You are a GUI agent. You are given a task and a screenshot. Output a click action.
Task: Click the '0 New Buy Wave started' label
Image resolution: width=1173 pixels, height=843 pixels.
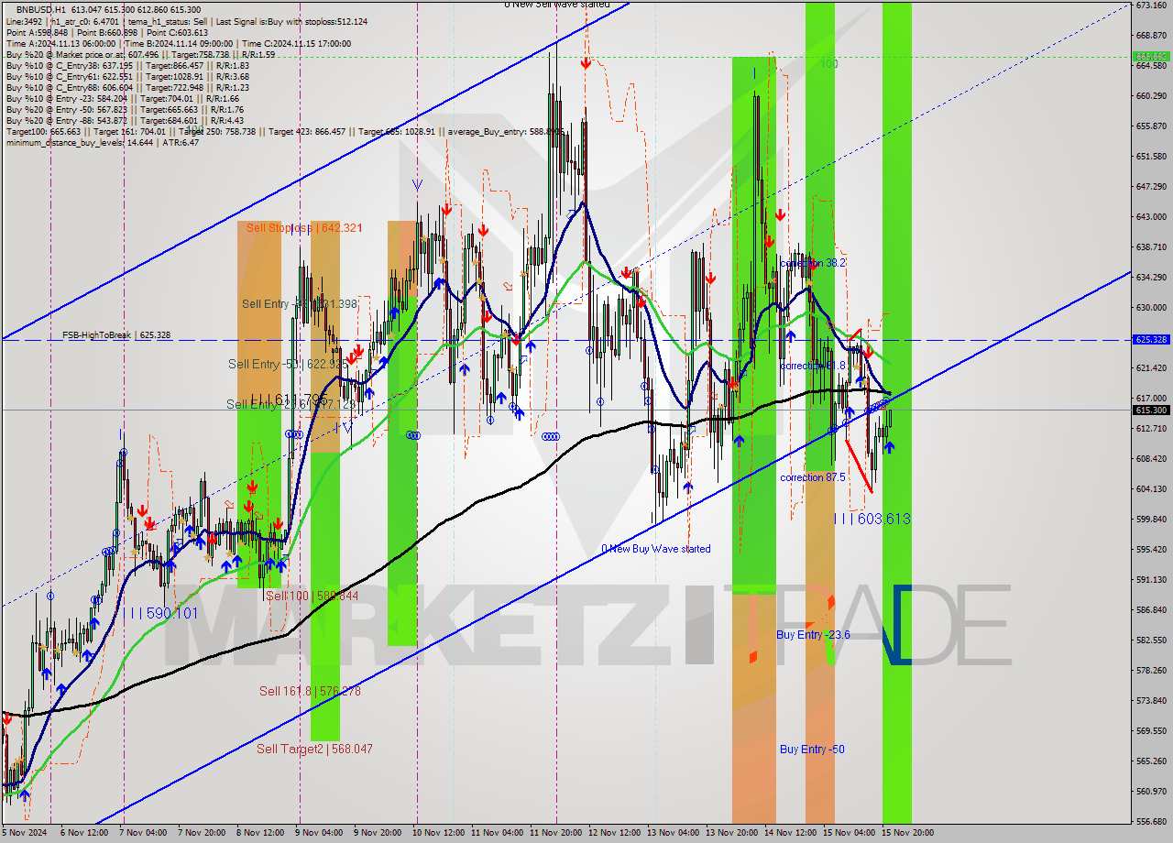pyautogui.click(x=656, y=549)
